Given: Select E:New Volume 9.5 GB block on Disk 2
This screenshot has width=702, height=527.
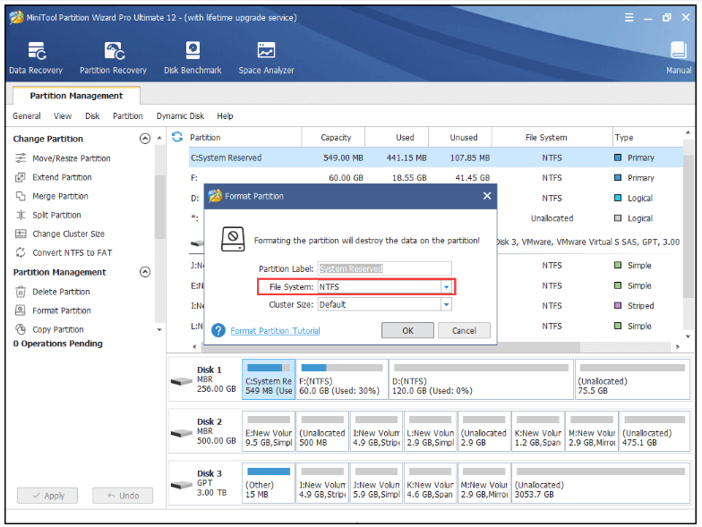Looking at the screenshot, I should click(269, 431).
